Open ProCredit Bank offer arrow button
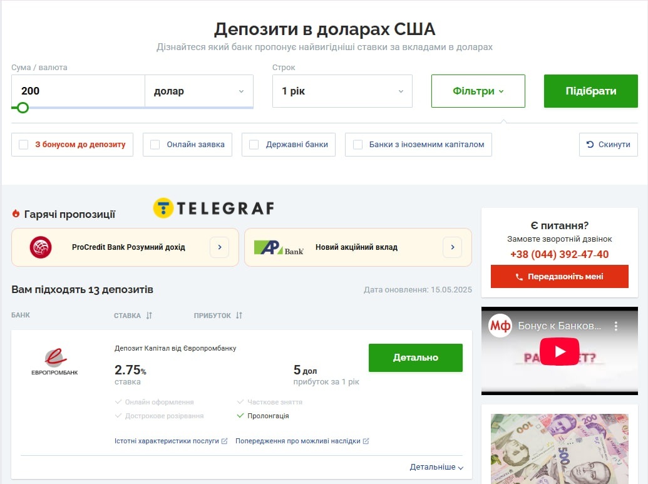The image size is (648, 484). [x=220, y=247]
